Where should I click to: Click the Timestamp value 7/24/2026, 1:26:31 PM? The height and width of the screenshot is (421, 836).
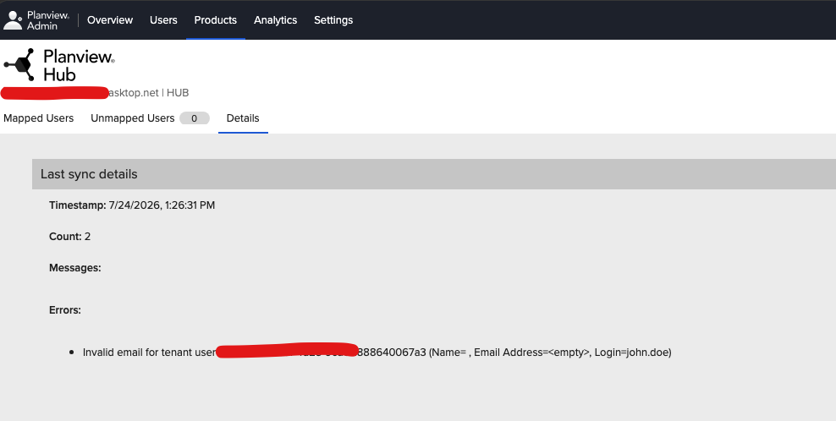pos(162,205)
